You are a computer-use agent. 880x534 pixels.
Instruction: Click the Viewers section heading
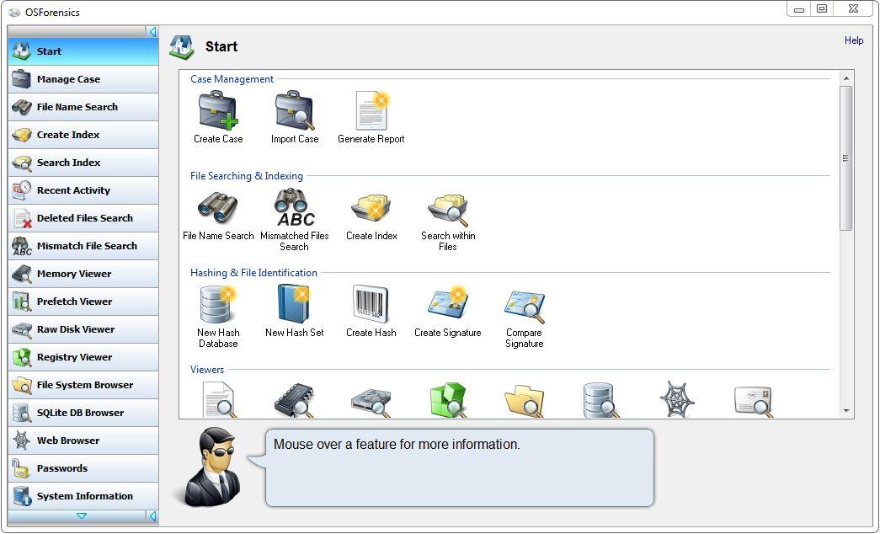tap(207, 370)
